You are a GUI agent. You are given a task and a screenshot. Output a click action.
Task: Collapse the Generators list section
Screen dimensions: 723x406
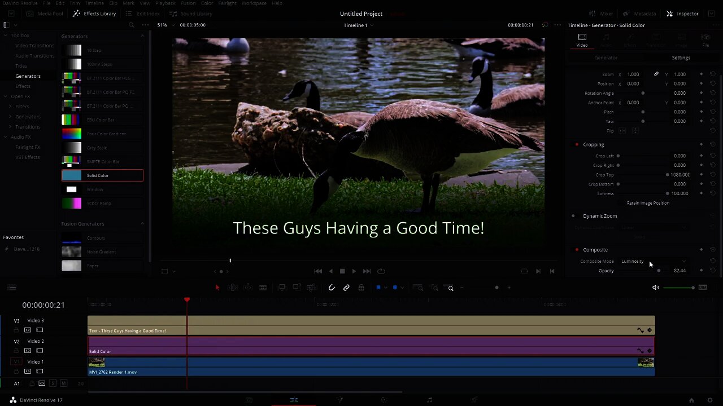pos(142,36)
